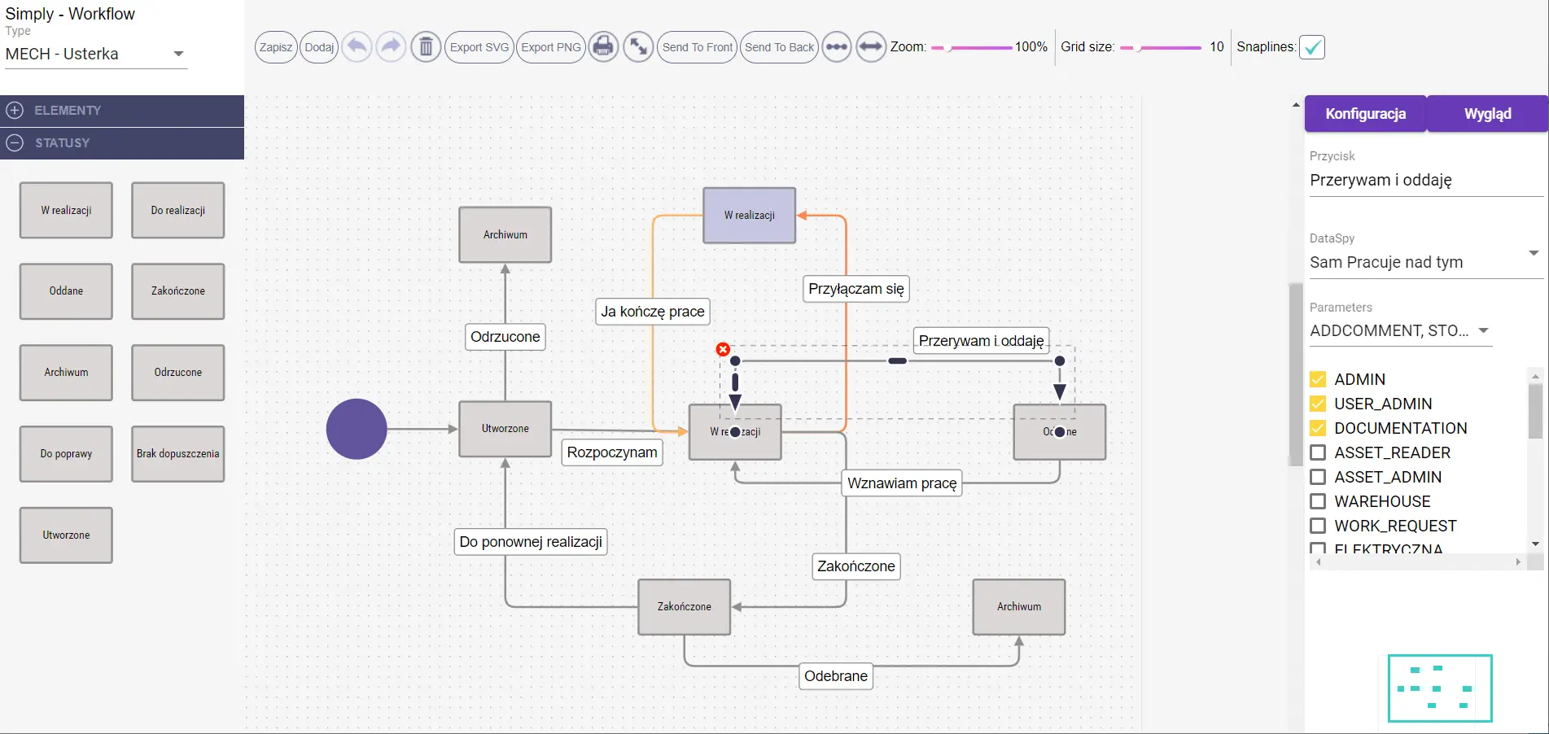
Task: Open the MECH - Usterka type dropdown
Action: (177, 54)
